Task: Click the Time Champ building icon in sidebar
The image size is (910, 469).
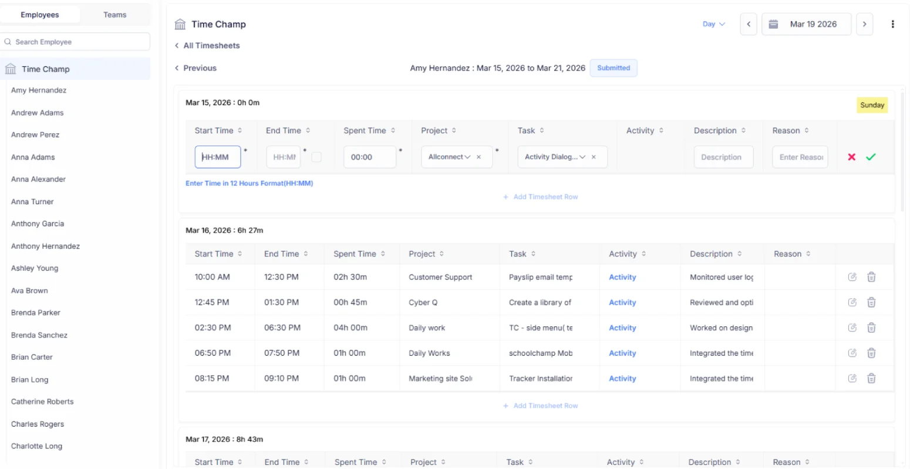Action: pyautogui.click(x=10, y=68)
